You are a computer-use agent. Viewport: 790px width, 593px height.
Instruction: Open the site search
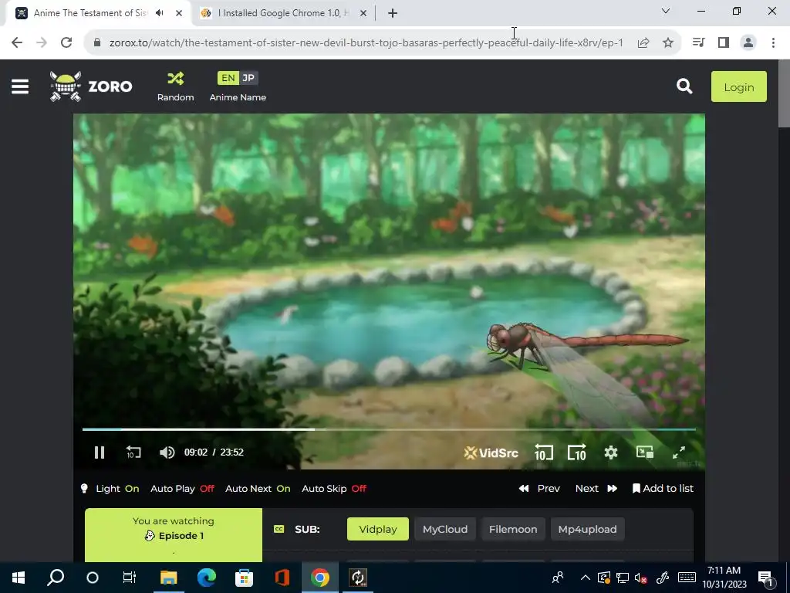(684, 86)
